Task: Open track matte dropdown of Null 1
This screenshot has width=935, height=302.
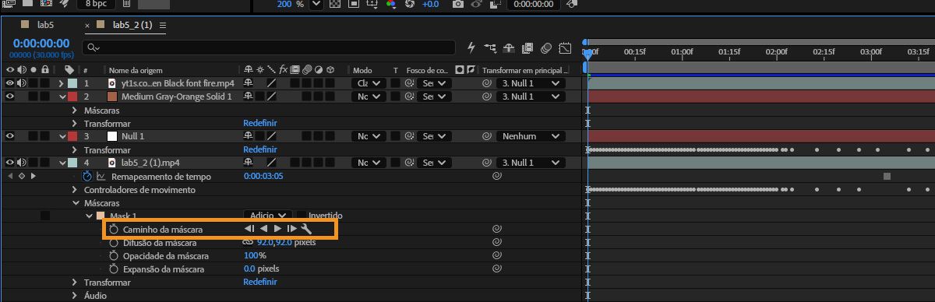Action: point(434,136)
